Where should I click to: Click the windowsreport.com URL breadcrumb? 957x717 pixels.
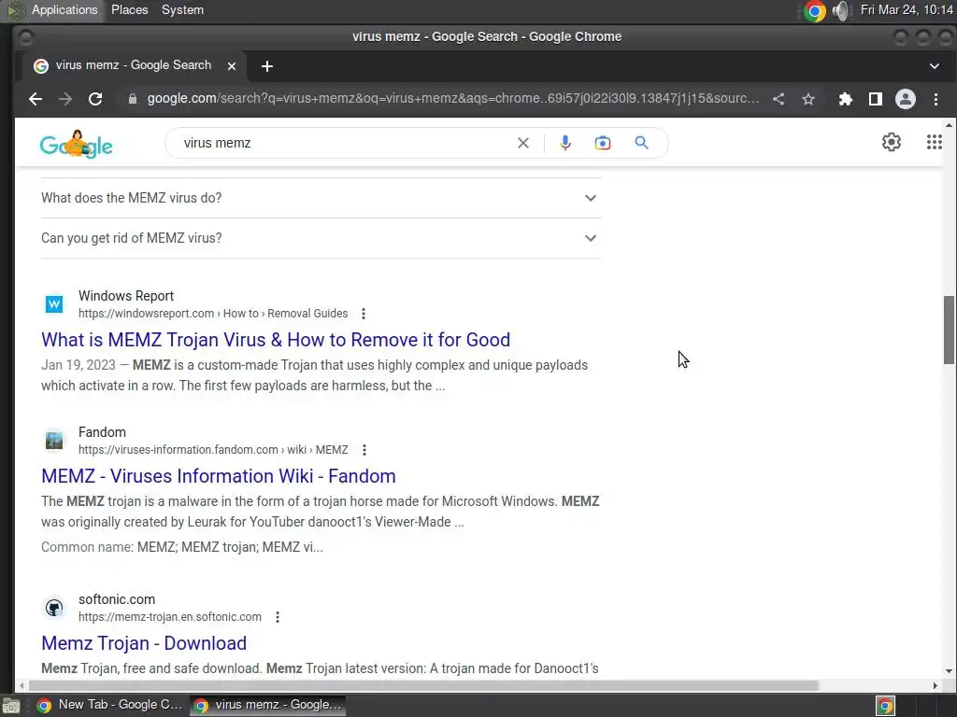pyautogui.click(x=213, y=314)
